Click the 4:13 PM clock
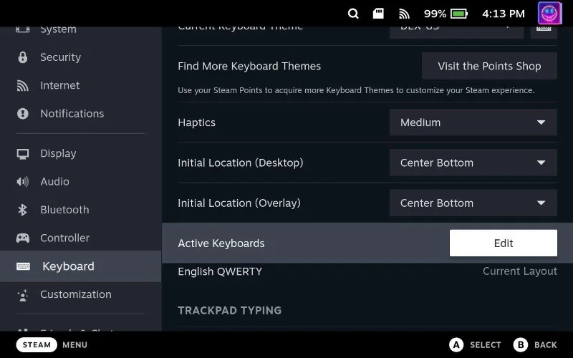The height and width of the screenshot is (358, 573). tap(504, 14)
